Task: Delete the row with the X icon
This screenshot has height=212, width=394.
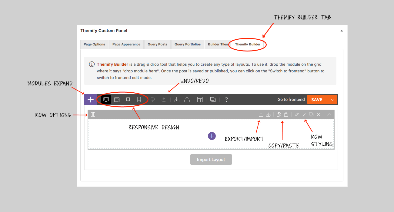Action: [x=319, y=114]
